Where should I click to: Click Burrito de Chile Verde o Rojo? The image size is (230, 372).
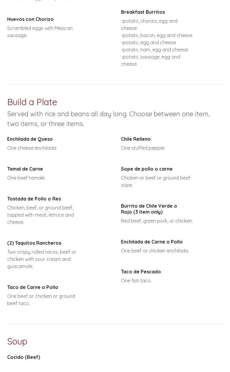coord(149,209)
